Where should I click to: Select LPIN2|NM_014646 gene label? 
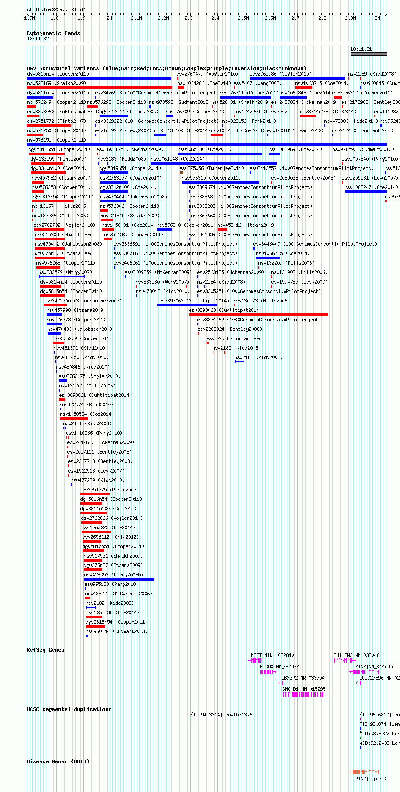pyautogui.click(x=373, y=666)
